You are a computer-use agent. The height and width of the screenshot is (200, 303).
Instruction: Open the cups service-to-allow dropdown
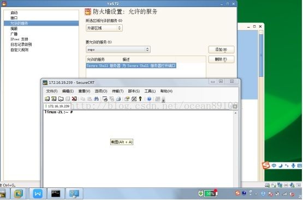[x=118, y=50]
